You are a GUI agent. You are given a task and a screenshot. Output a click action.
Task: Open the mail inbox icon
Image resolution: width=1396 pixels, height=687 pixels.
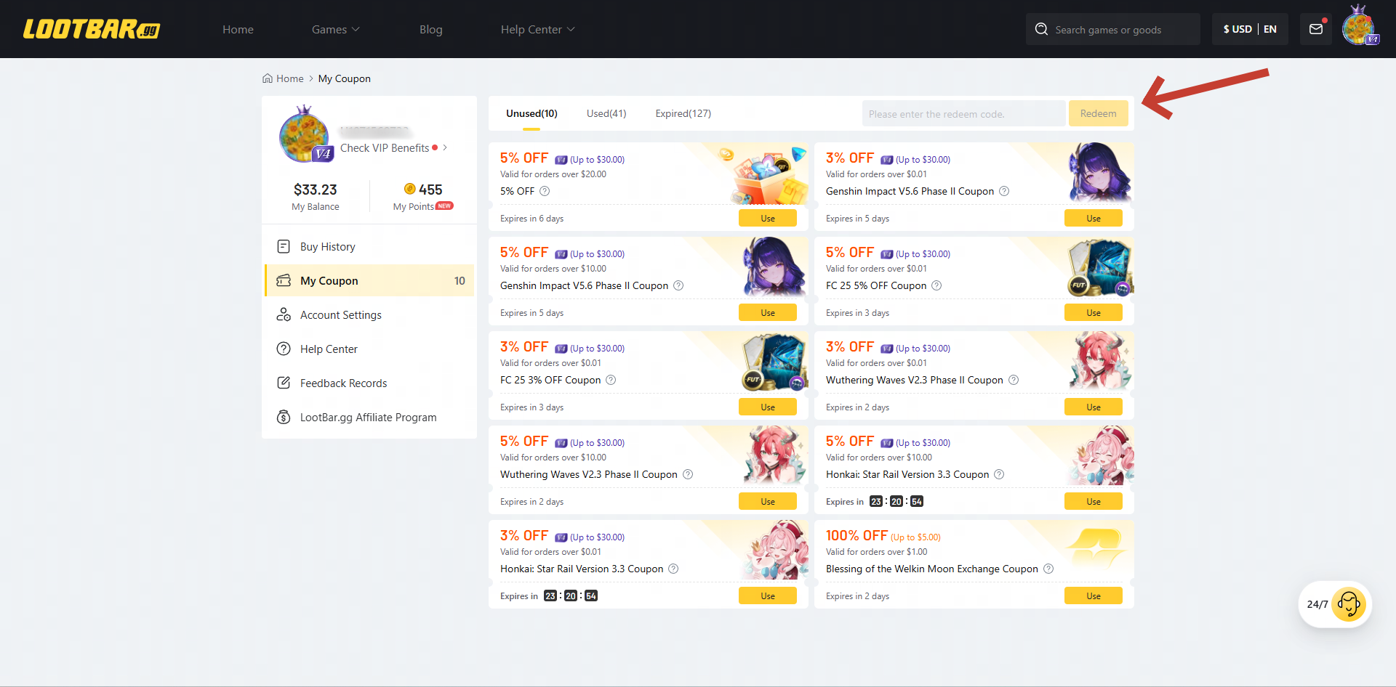(1316, 28)
